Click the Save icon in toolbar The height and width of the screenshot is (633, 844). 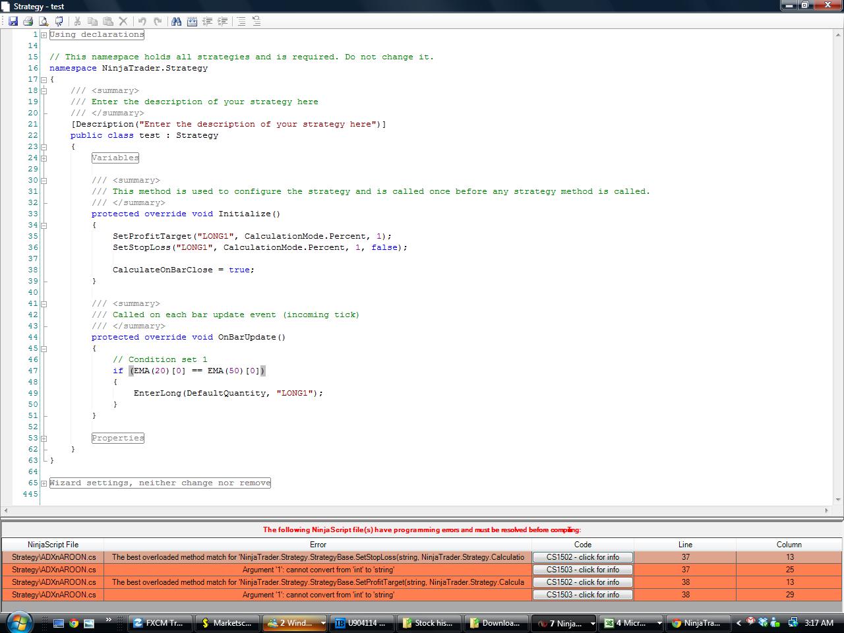coord(13,21)
